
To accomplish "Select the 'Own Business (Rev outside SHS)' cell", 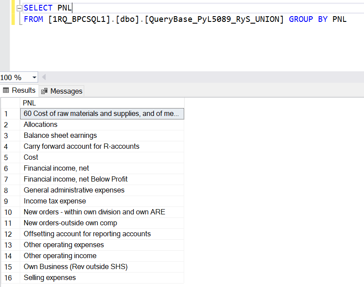I will coord(102,267).
